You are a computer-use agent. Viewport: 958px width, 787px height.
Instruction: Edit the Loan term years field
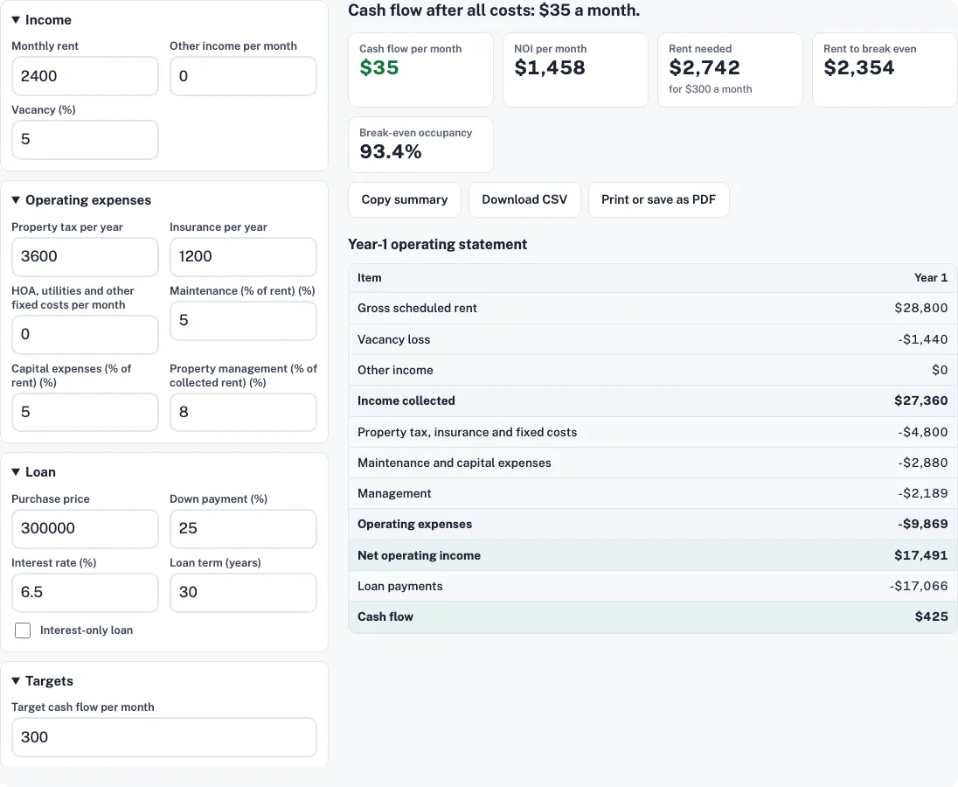click(x=243, y=593)
